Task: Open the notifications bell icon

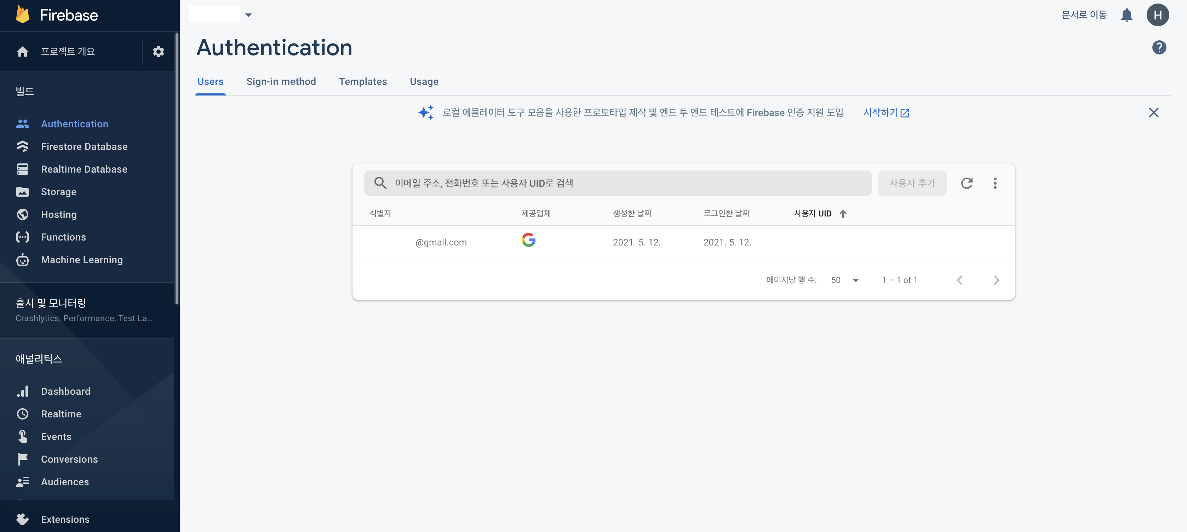Action: pyautogui.click(x=1126, y=15)
